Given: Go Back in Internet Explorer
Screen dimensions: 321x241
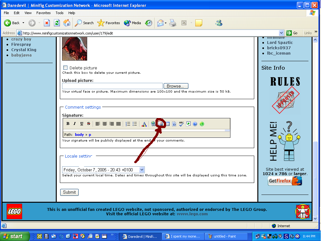Looking at the screenshot, I should [x=12, y=23].
